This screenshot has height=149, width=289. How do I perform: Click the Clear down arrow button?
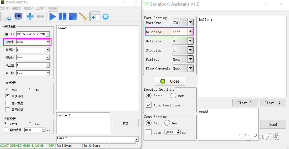[273, 103]
